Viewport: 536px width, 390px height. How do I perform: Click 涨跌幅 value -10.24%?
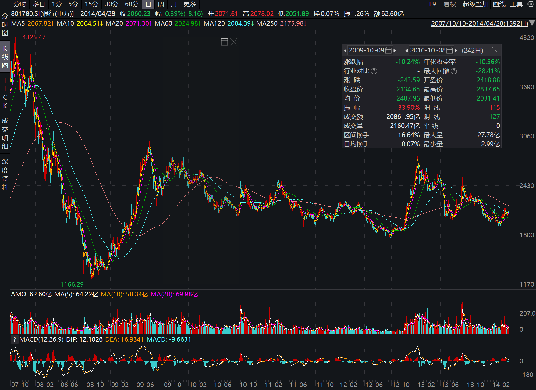click(x=407, y=62)
